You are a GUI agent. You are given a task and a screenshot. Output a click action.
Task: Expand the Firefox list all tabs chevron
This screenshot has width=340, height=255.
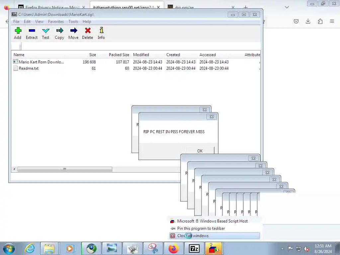287,7
